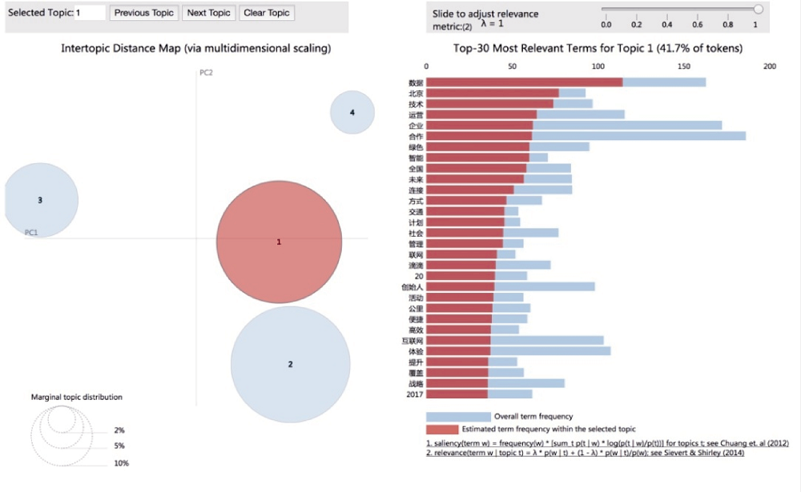801x492 pixels.
Task: Select the term label 合作
Action: click(415, 136)
